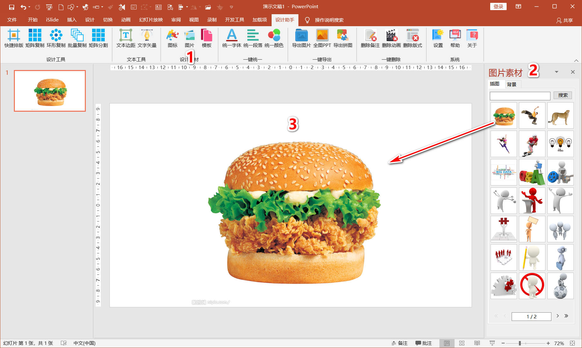Select slide 1 thumbnail in slide panel
The image size is (582, 348).
coord(50,91)
